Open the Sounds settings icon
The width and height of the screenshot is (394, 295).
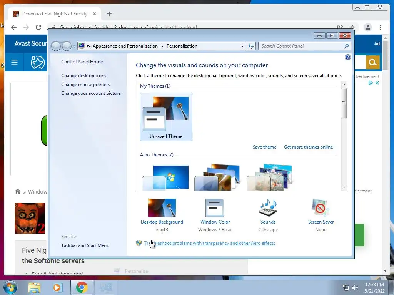[268, 208]
